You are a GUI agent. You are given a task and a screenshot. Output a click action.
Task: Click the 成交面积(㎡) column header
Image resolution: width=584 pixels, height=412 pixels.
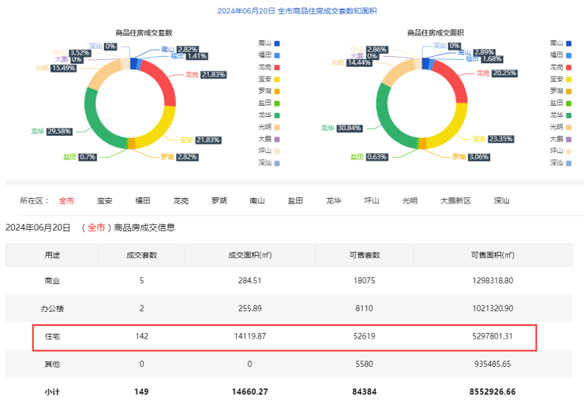tap(249, 255)
